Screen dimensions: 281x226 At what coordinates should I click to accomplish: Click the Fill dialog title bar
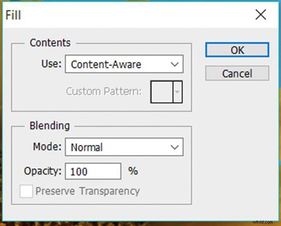[120, 15]
